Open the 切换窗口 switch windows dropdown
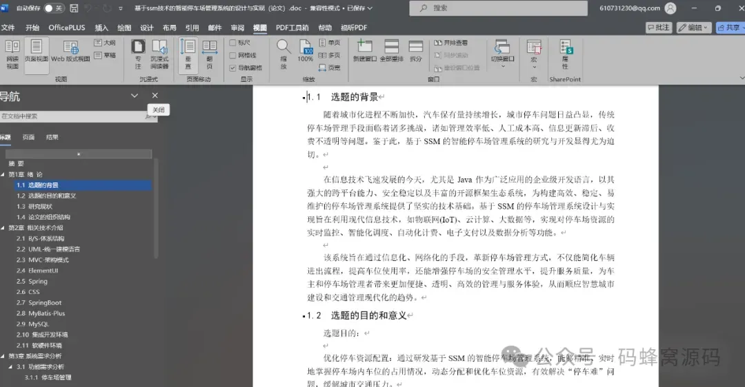Viewport: 745px width, 387px height. tap(503, 54)
